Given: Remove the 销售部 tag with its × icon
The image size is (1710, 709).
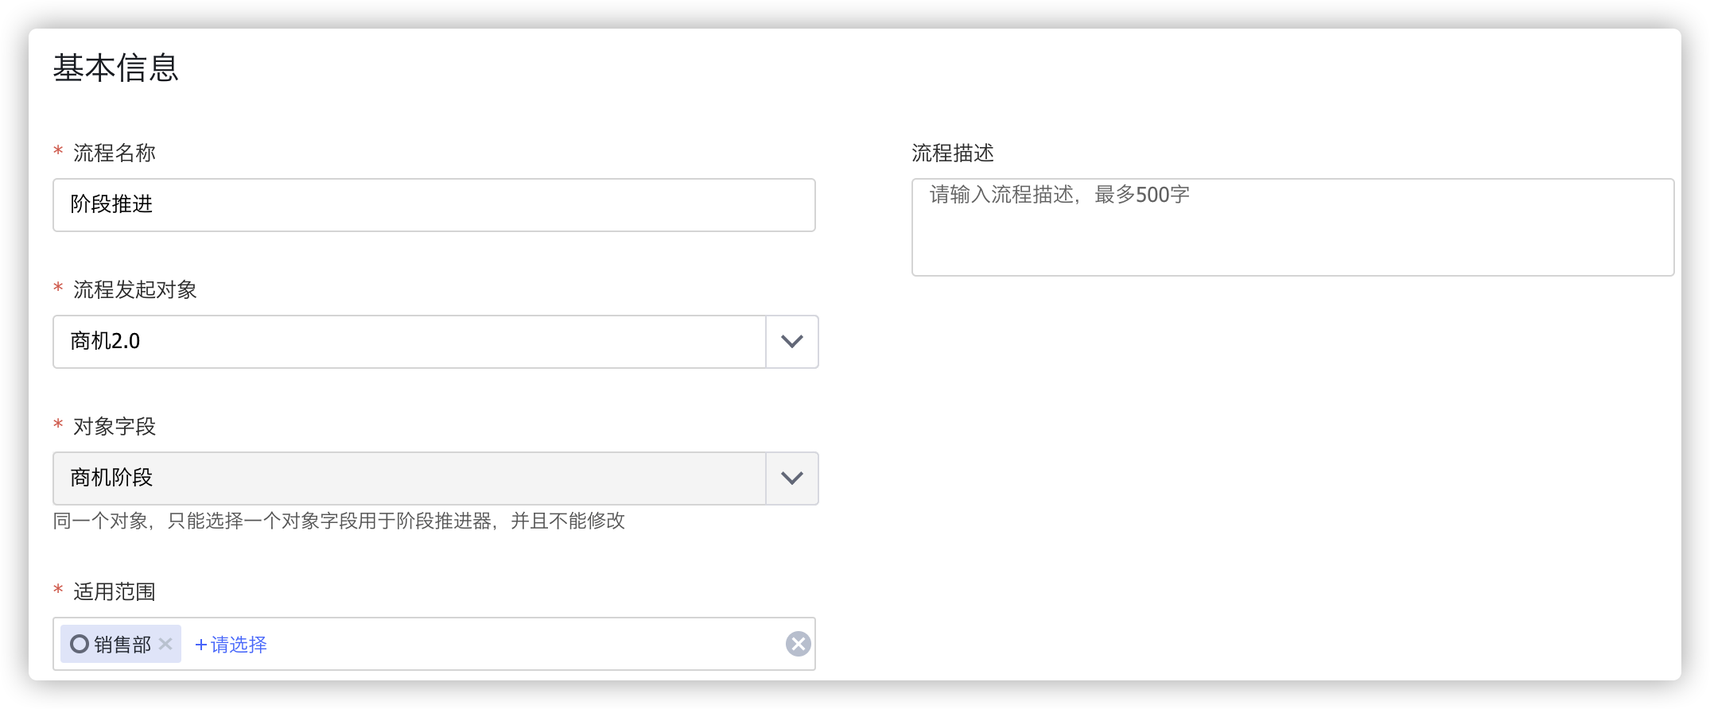Looking at the screenshot, I should 165,644.
